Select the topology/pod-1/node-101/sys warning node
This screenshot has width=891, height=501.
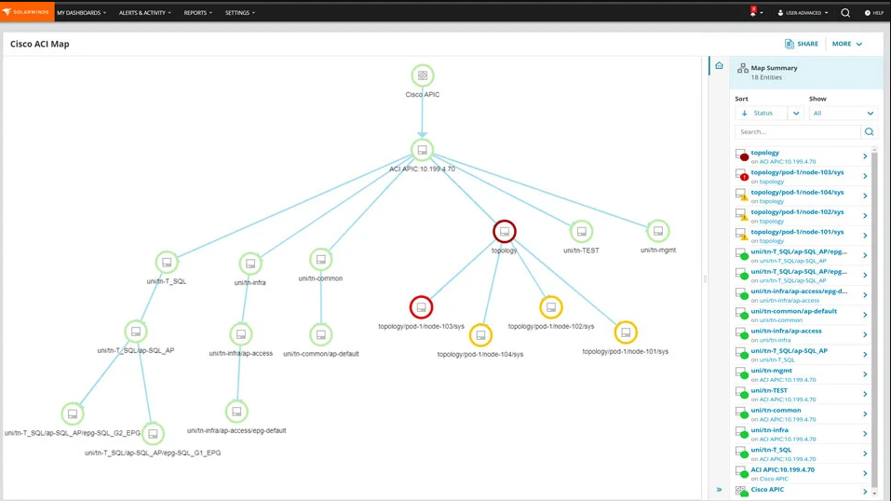coord(626,332)
